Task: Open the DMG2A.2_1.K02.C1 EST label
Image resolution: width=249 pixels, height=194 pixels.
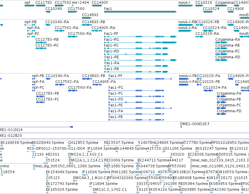Action: [x=85, y=154]
